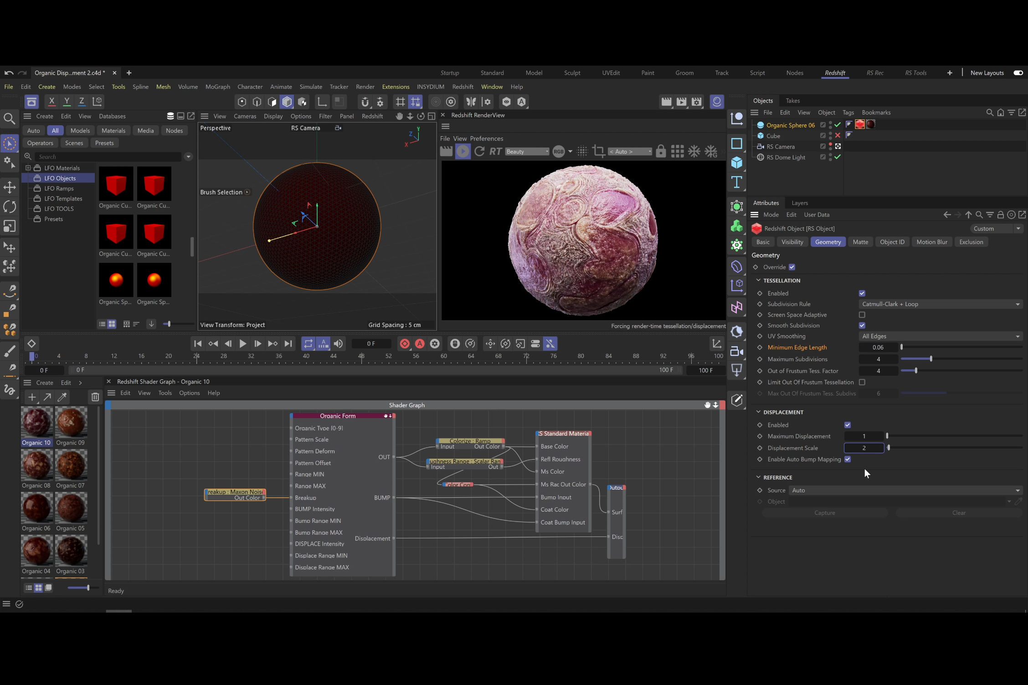The width and height of the screenshot is (1028, 685).
Task: Add the cube primitive from the side palette
Action: [x=736, y=163]
